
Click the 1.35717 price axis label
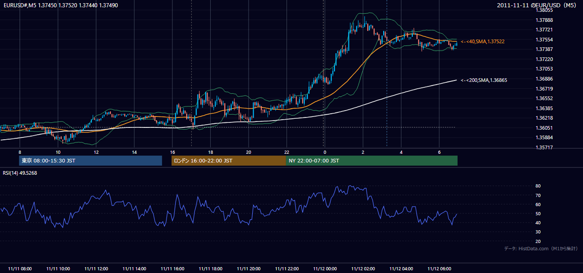tap(544, 147)
